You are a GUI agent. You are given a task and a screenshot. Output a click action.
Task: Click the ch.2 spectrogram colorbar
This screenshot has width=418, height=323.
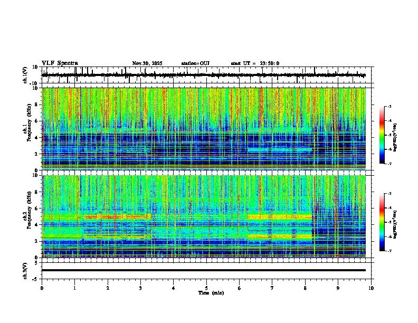tap(382, 222)
